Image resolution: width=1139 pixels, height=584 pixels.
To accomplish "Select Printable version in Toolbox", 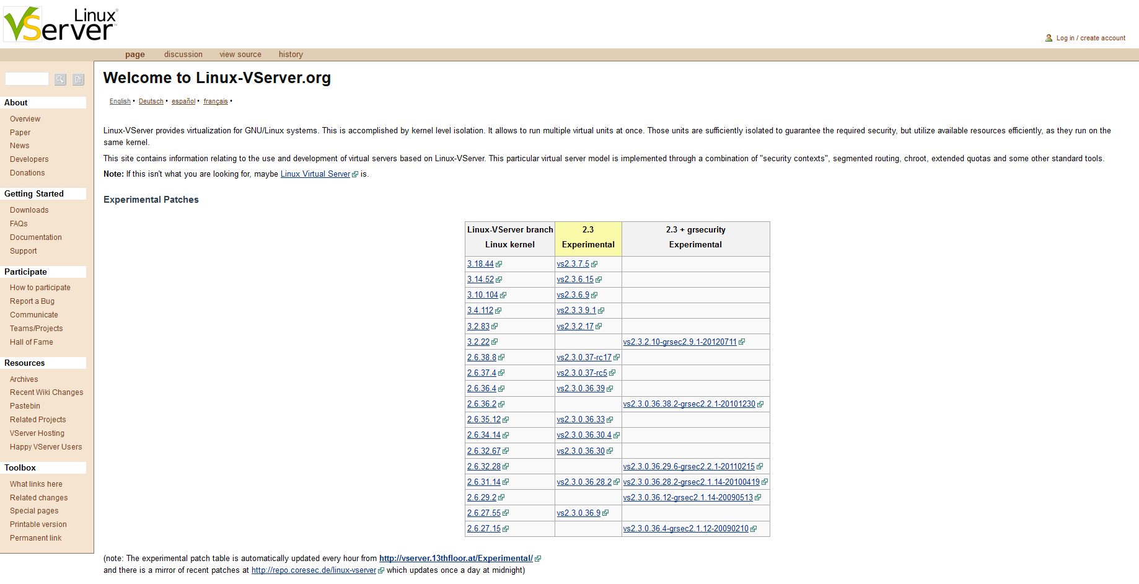I will point(38,524).
